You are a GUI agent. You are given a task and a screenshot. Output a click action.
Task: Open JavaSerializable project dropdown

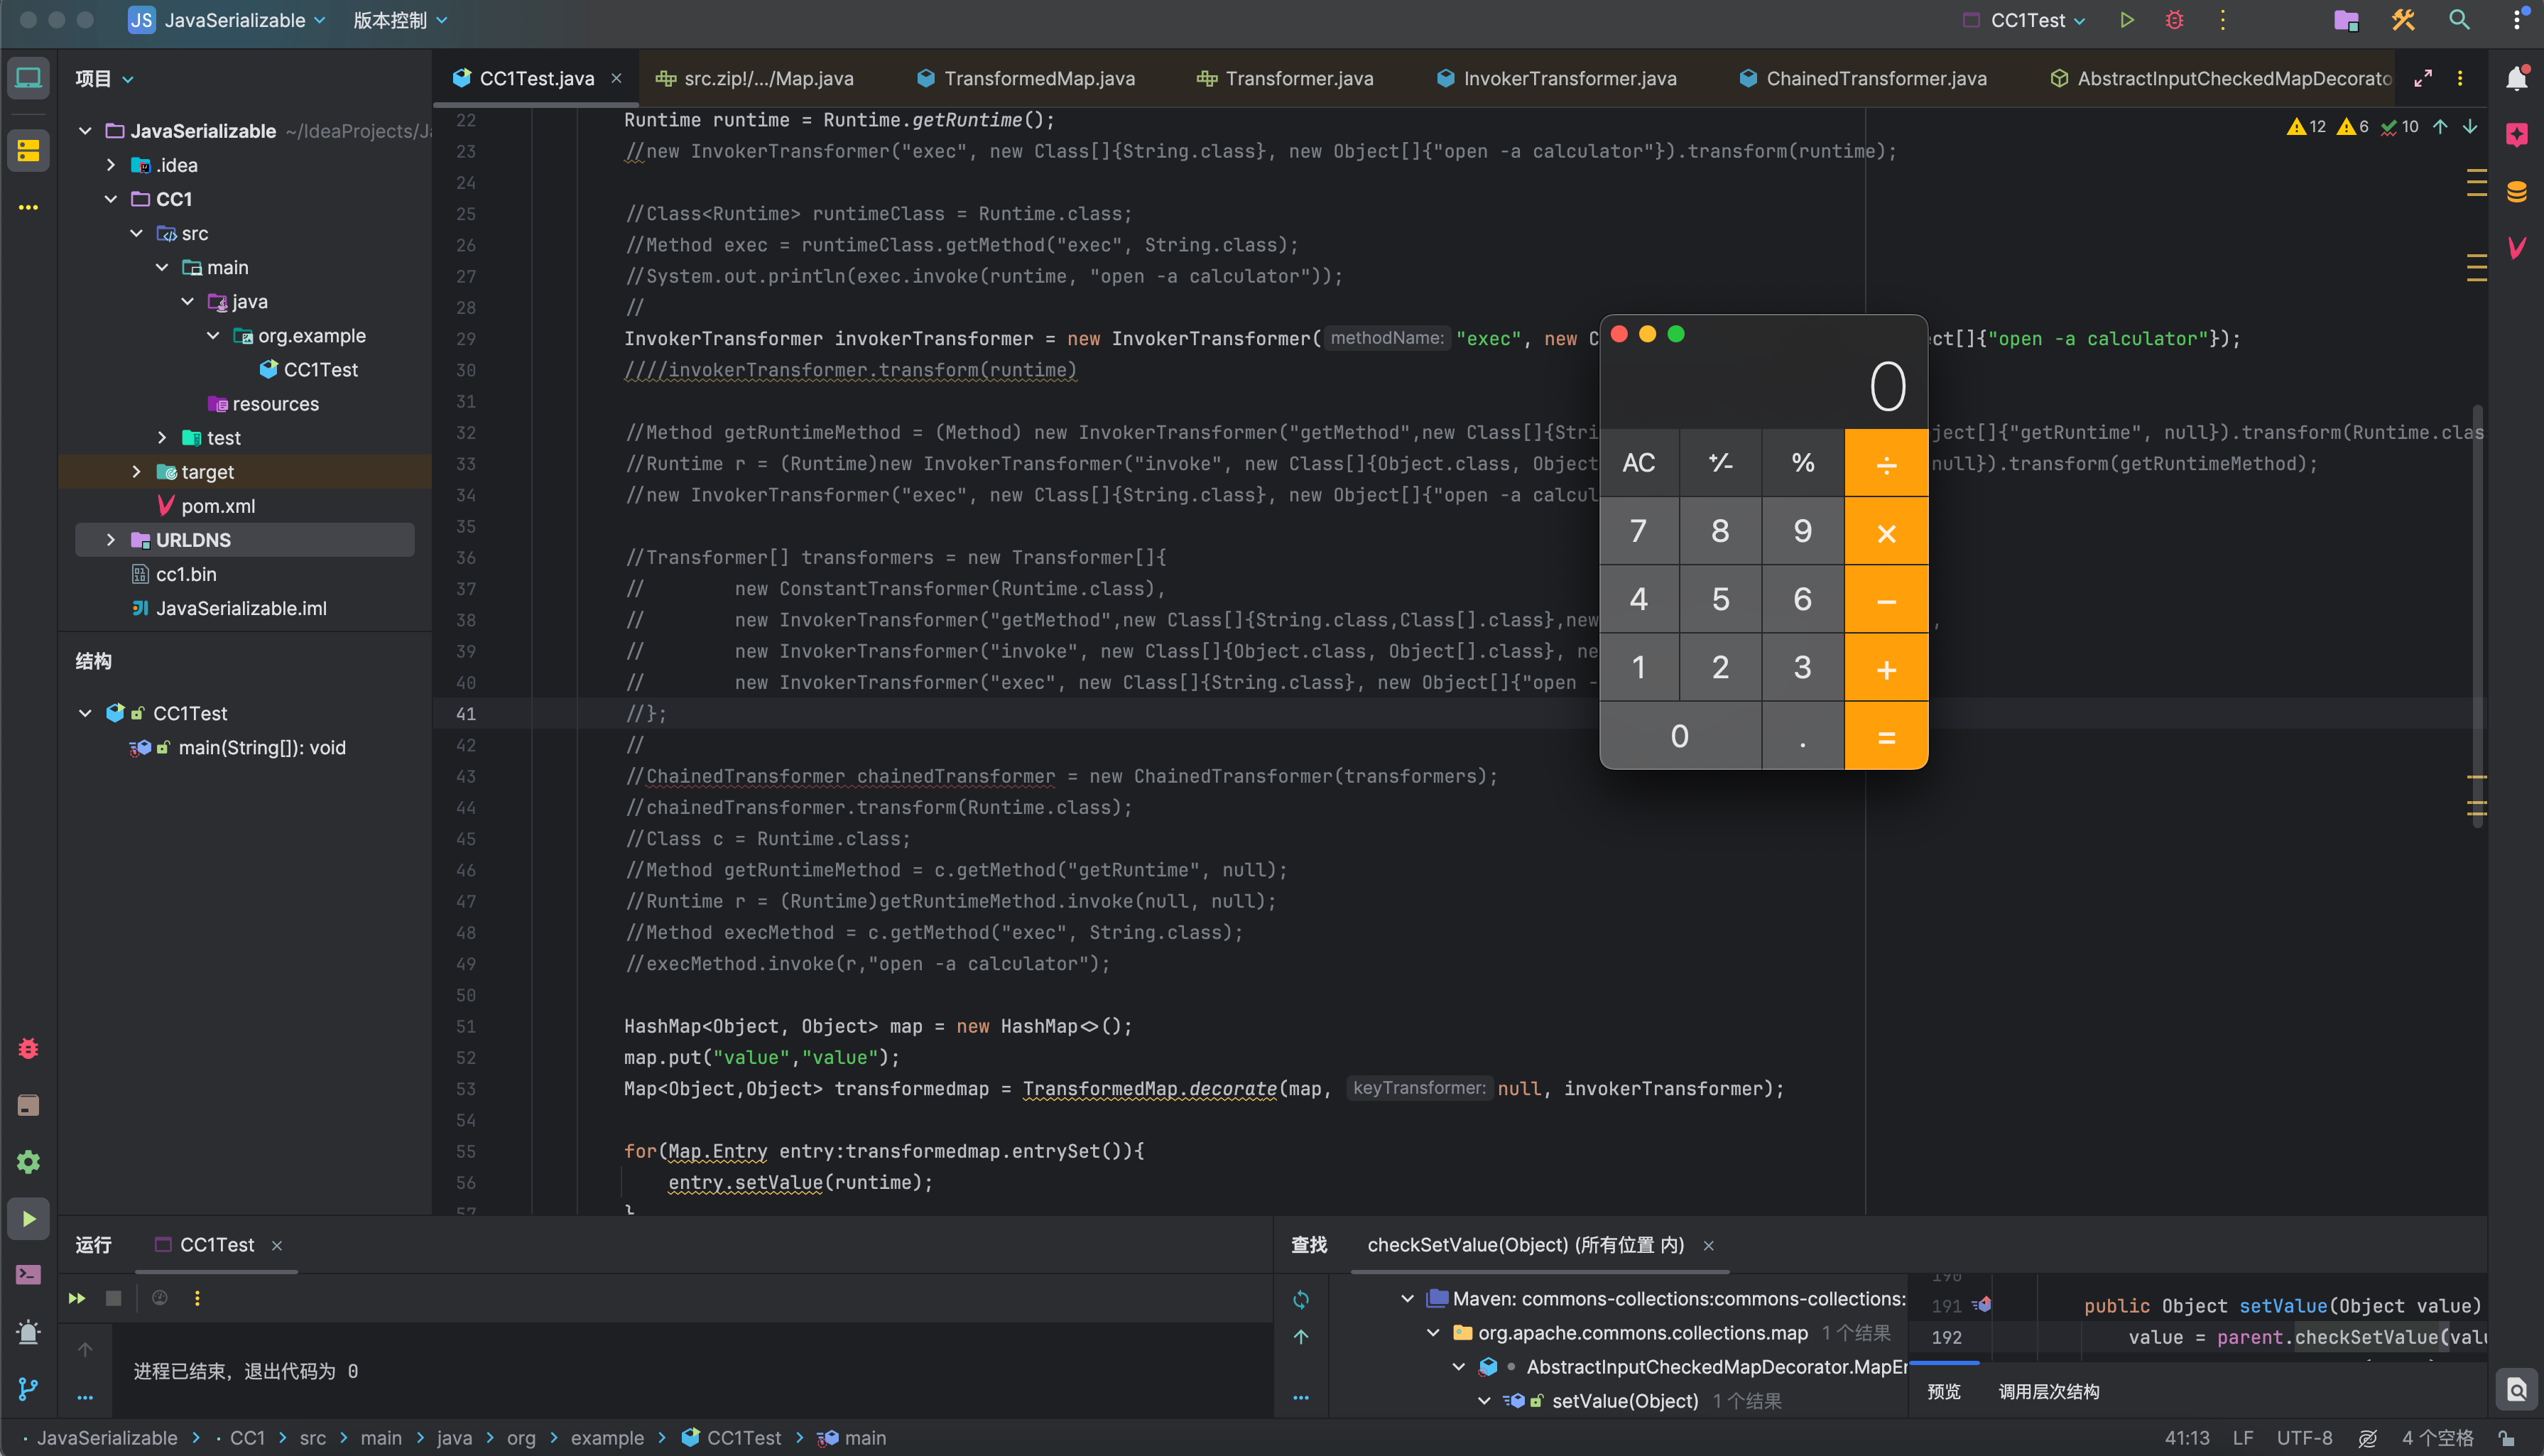coord(228,20)
